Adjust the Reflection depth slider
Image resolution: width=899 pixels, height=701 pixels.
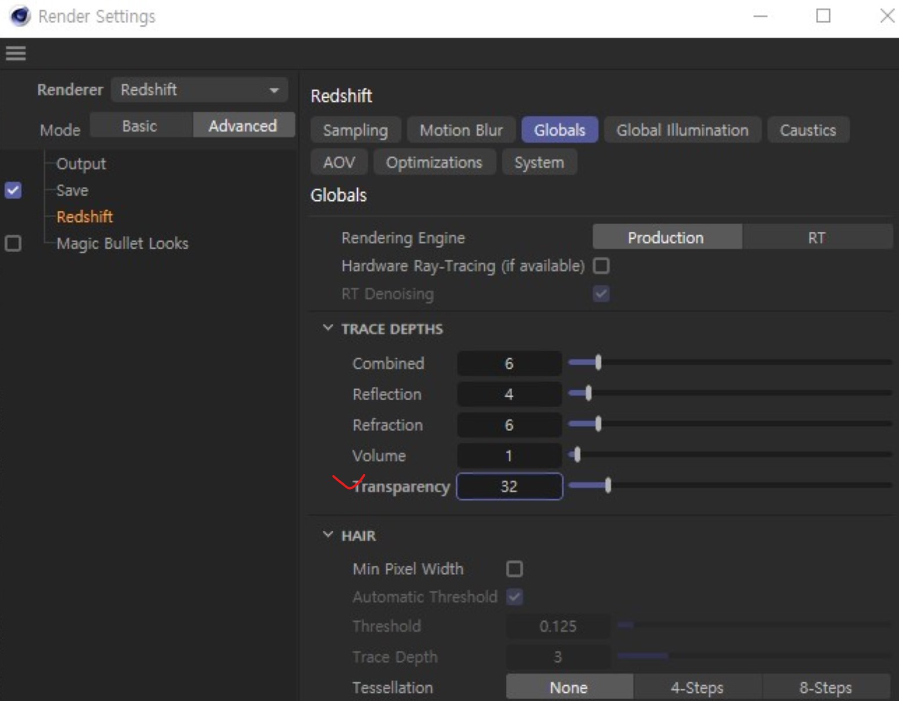tap(729, 394)
